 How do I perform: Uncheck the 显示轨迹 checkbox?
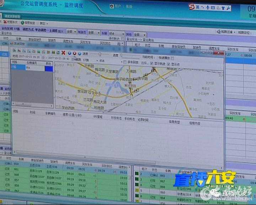tap(152, 63)
